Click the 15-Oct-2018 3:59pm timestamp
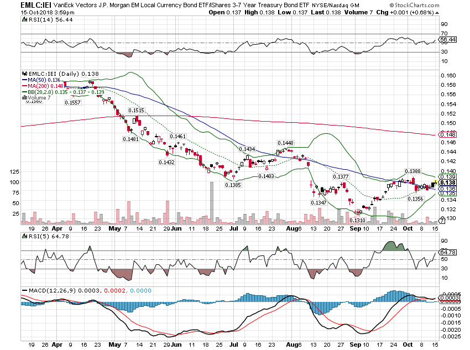This screenshot has width=470, height=350. coord(48,13)
